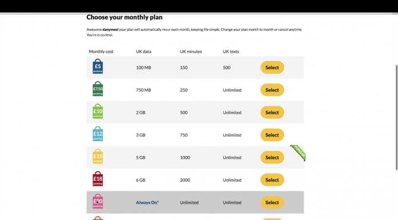
Task: Select the 750 MB plan with 250 minutes
Action: (x=272, y=90)
